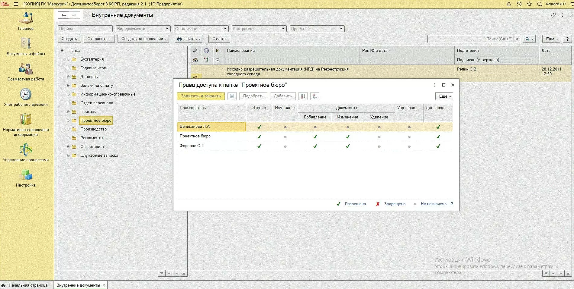Image resolution: width=574 pixels, height=289 pixels.
Task: Toggle Добавление for Великанова Л.А.
Action: pyautogui.click(x=315, y=127)
